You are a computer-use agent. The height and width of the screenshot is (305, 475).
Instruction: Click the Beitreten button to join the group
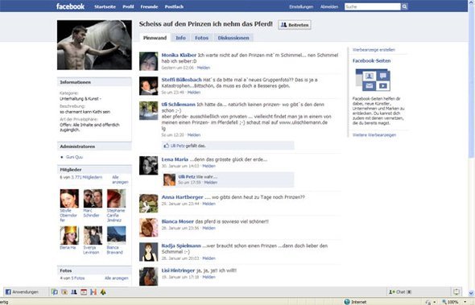(295, 25)
